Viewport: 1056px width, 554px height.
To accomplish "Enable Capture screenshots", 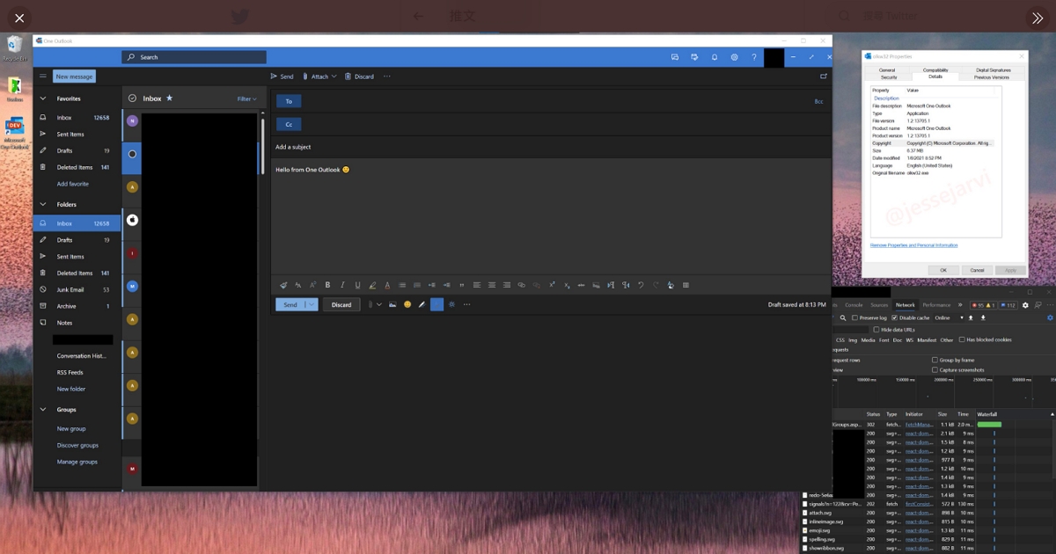I will click(x=935, y=370).
